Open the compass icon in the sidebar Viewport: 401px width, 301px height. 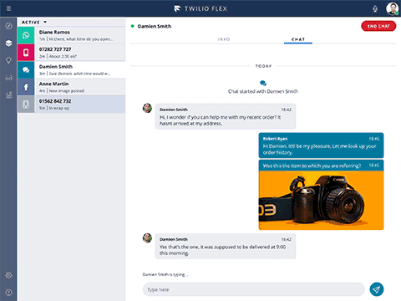(8, 26)
